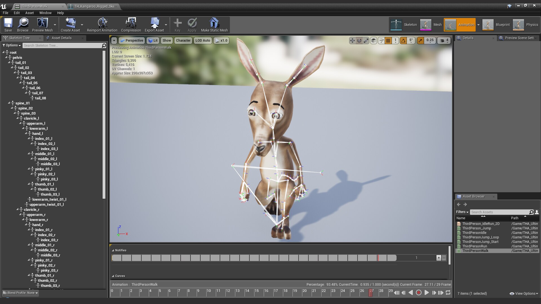This screenshot has height=304, width=541.
Task: Select ThirdPersonRun in the Asset Browser
Action: (x=475, y=246)
